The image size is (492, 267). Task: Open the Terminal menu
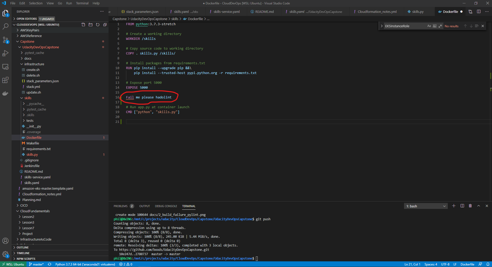pos(82,3)
